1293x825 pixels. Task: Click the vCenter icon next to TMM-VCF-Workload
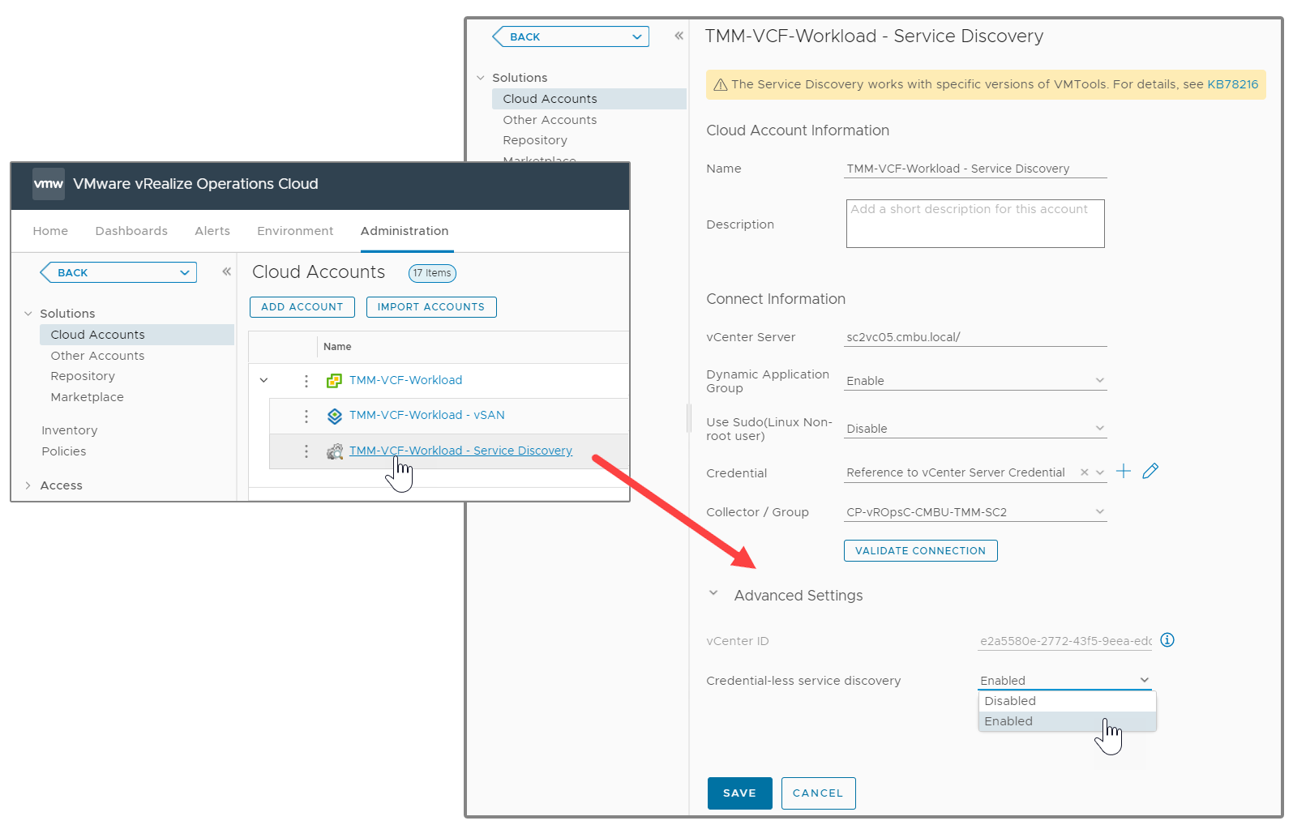(x=334, y=380)
